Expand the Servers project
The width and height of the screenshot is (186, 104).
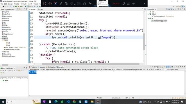(1, 52)
